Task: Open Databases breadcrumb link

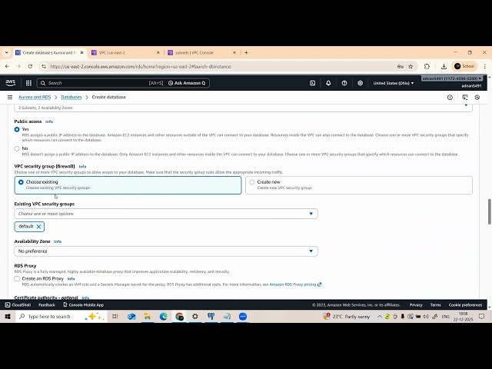Action: pyautogui.click(x=71, y=98)
